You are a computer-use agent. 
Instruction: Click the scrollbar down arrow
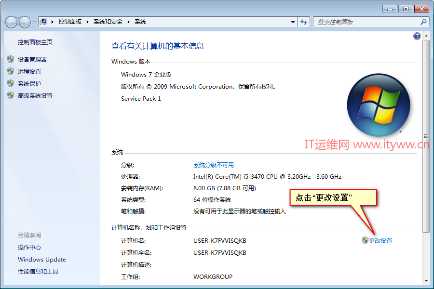(x=426, y=281)
